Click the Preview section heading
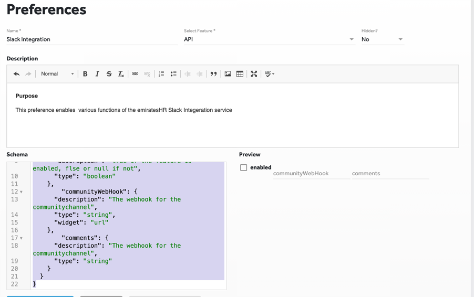The image size is (474, 297). tap(250, 155)
